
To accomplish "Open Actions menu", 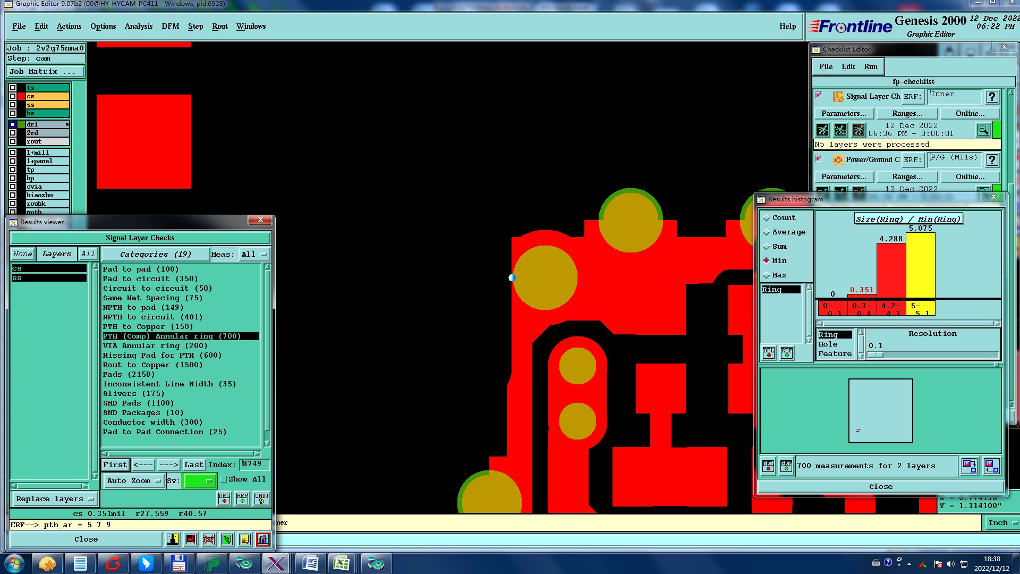I will click(69, 27).
